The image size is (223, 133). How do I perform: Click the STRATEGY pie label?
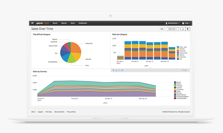tap(89, 43)
